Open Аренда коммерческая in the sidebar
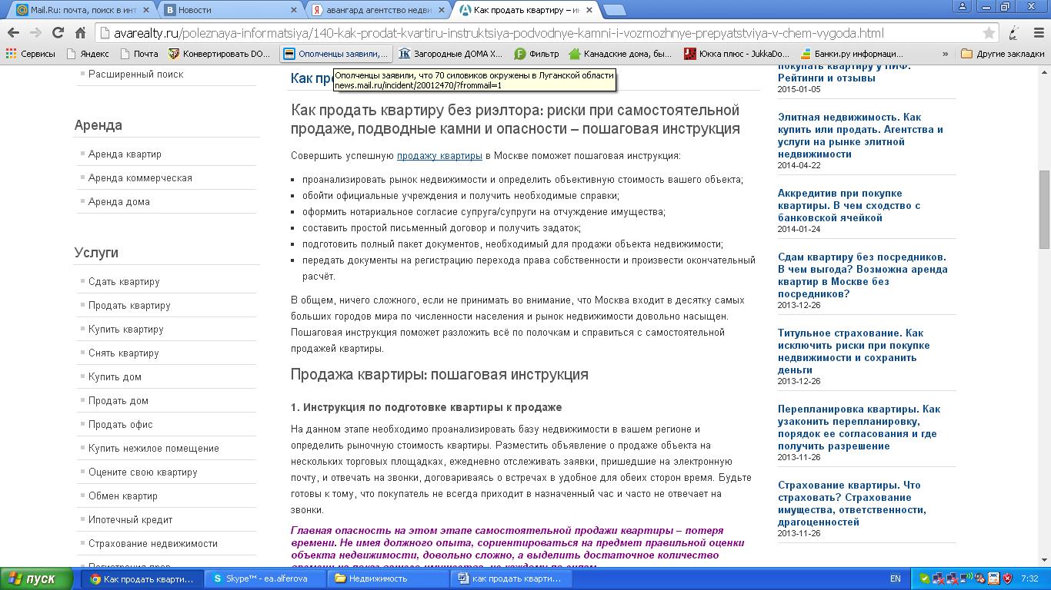The height and width of the screenshot is (590, 1051). 140,177
